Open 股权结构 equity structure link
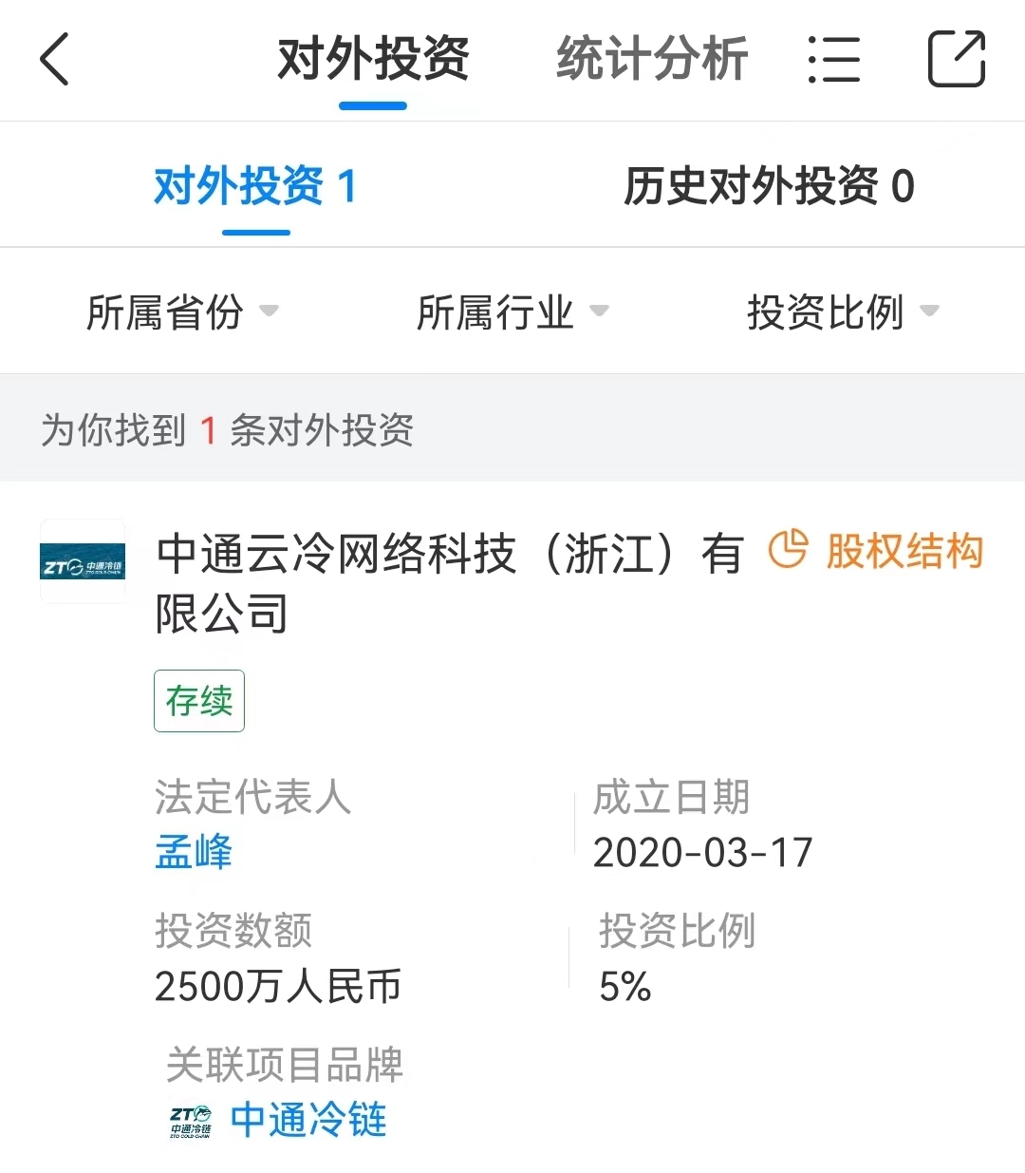The height and width of the screenshot is (1173, 1025). (904, 551)
